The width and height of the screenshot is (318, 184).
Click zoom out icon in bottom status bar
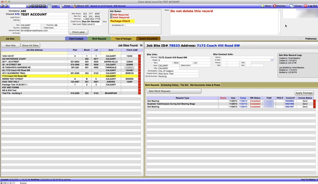coord(8,183)
